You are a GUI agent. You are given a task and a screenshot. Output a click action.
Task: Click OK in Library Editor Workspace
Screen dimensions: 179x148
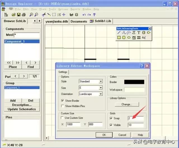[104, 135]
